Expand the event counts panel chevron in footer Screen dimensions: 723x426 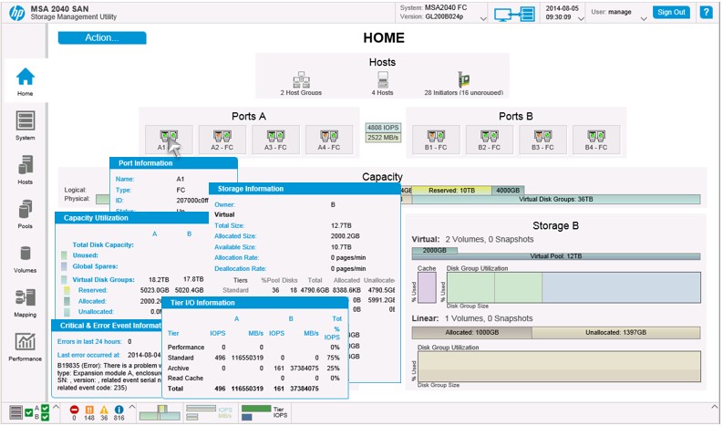click(131, 407)
